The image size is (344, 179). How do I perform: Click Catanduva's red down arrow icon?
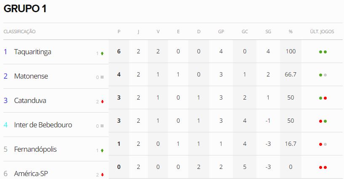102,102
